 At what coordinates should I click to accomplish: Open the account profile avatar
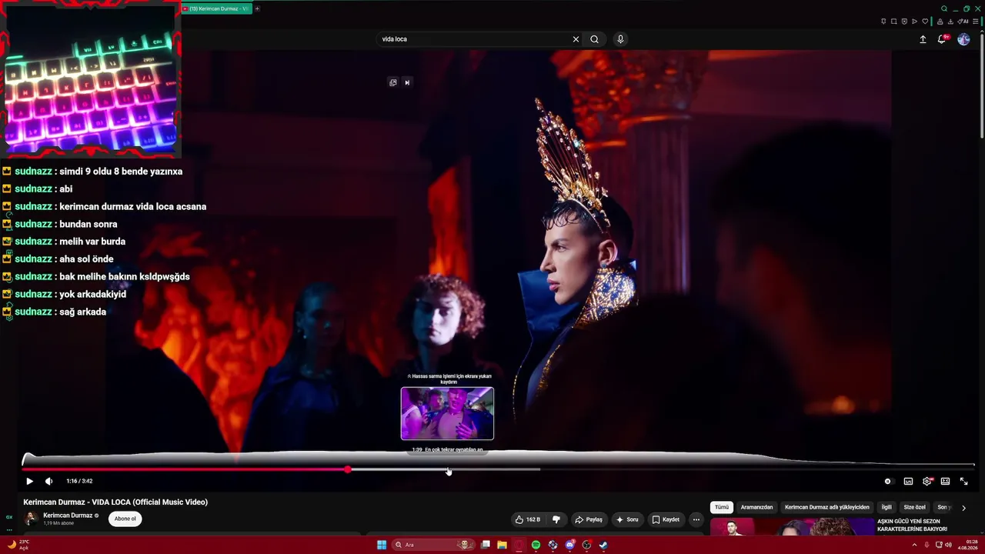coord(963,39)
